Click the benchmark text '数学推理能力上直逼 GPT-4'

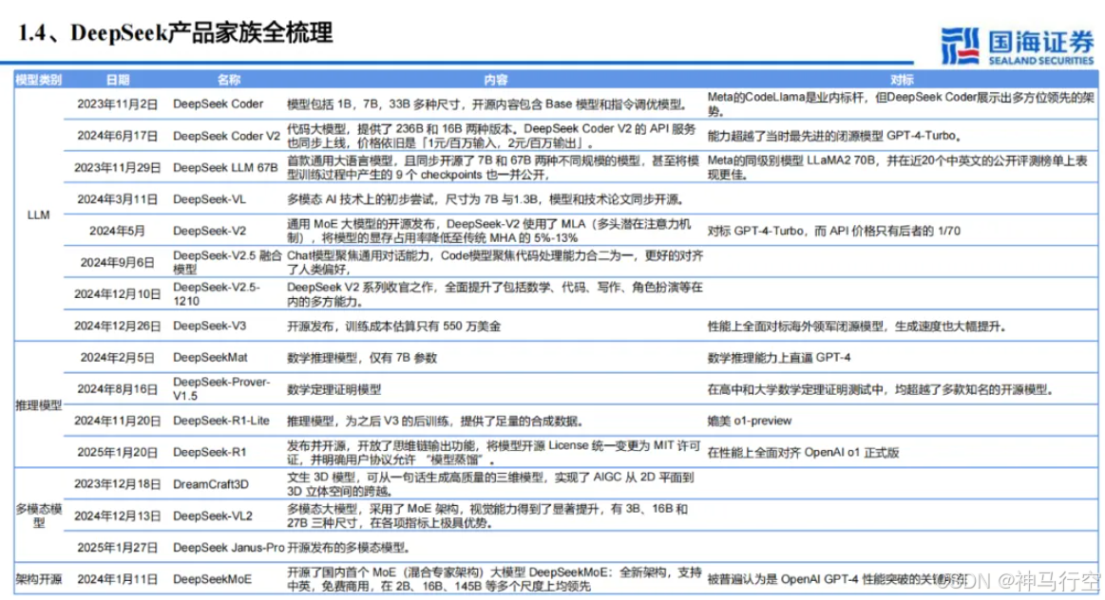779,358
